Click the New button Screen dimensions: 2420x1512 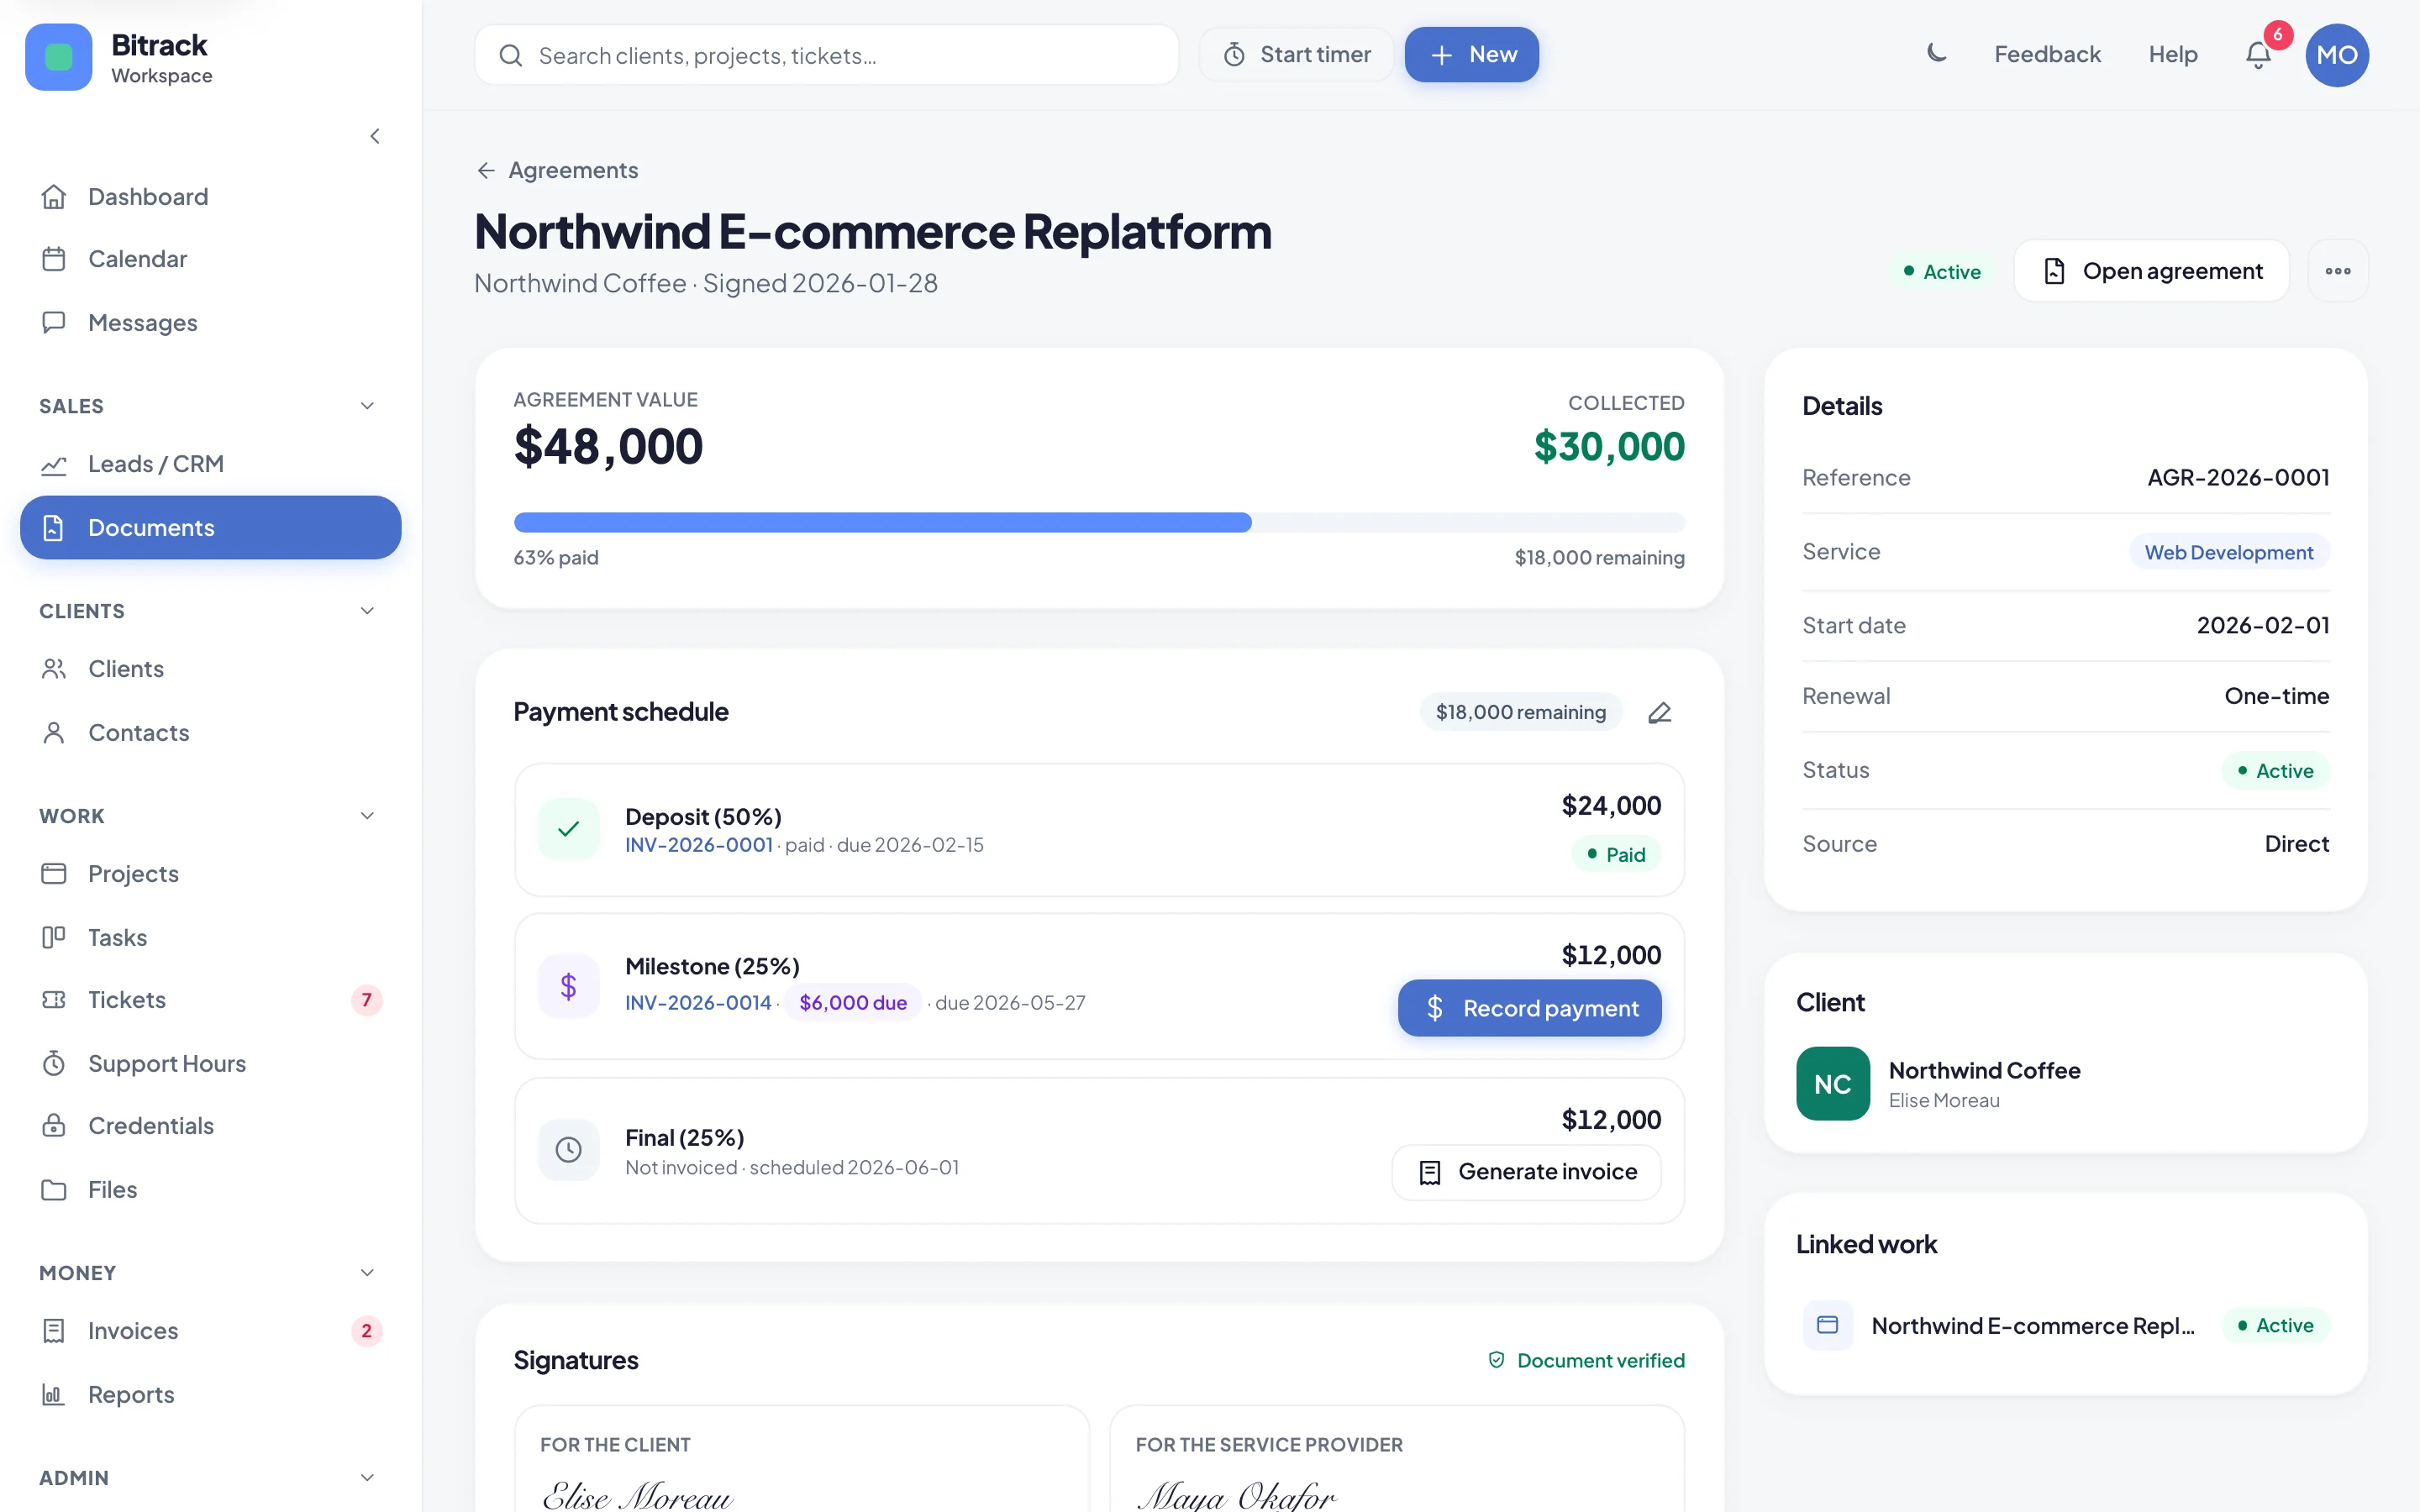(1471, 55)
